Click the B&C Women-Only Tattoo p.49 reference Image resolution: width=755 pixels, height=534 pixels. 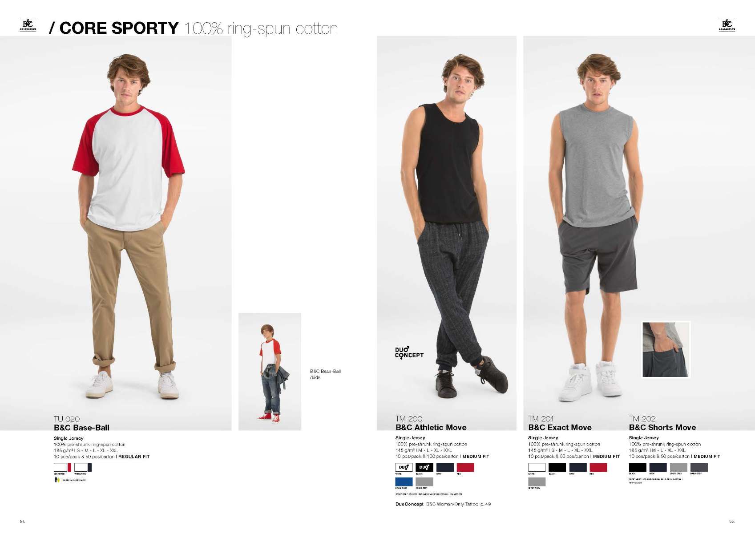coord(458,504)
